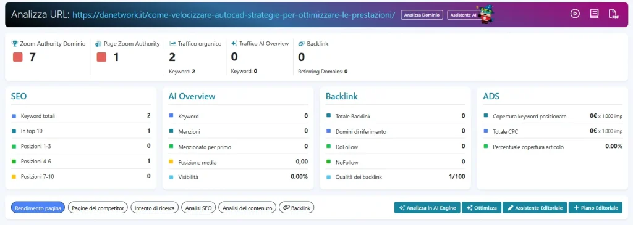This screenshot has height=225, width=633.
Task: Click the Posizioni 7-10 row
Action: click(81, 176)
